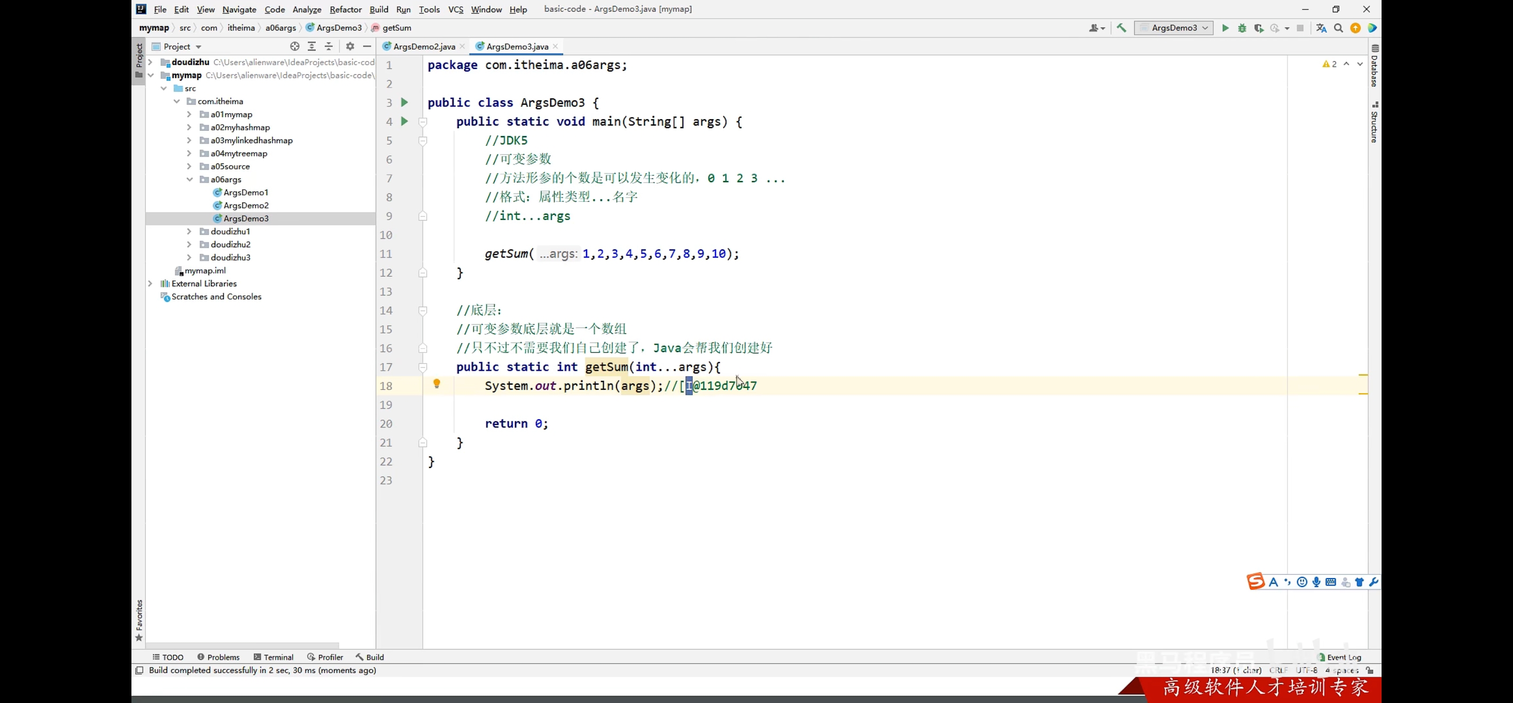The image size is (1513, 703).
Task: Open Search Everywhere magnifier icon
Action: (x=1338, y=28)
